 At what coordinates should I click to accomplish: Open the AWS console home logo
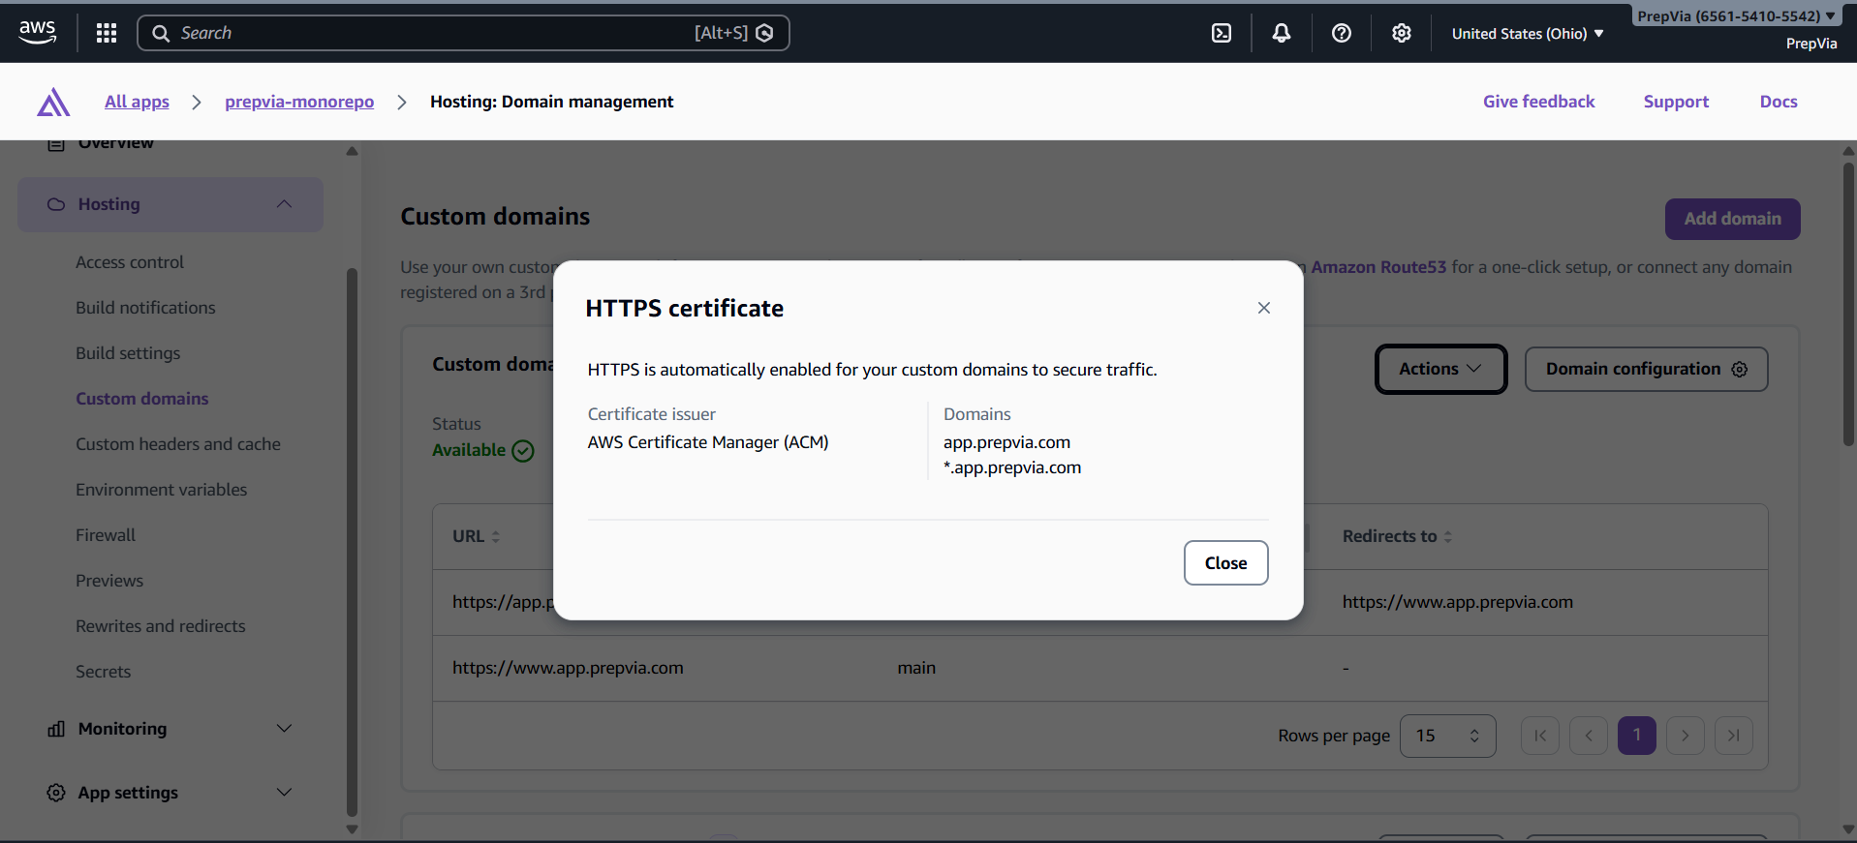(38, 33)
